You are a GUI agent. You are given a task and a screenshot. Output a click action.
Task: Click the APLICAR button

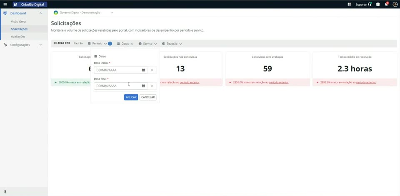tap(131, 97)
